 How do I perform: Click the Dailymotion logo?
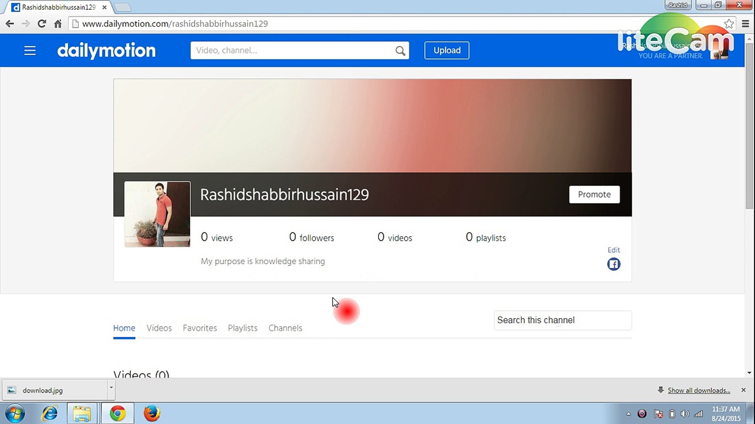[106, 51]
